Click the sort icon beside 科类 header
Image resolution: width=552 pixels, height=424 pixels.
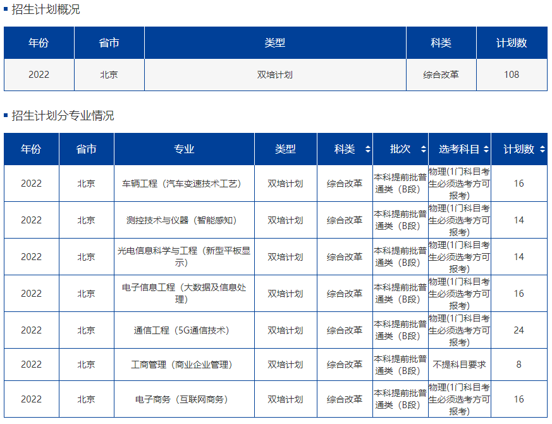(368, 149)
